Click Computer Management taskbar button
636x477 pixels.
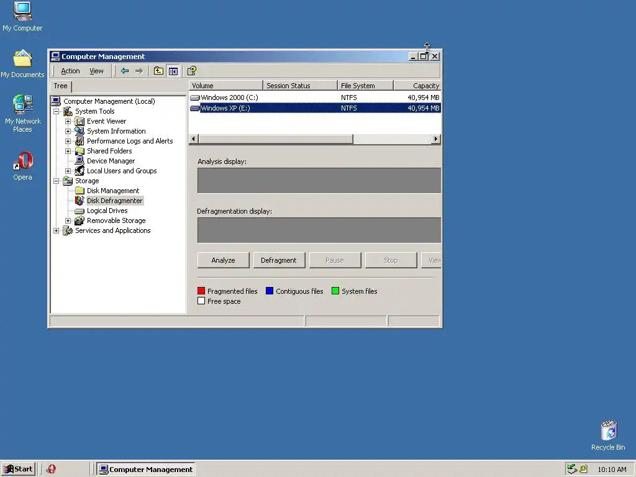[147, 470]
